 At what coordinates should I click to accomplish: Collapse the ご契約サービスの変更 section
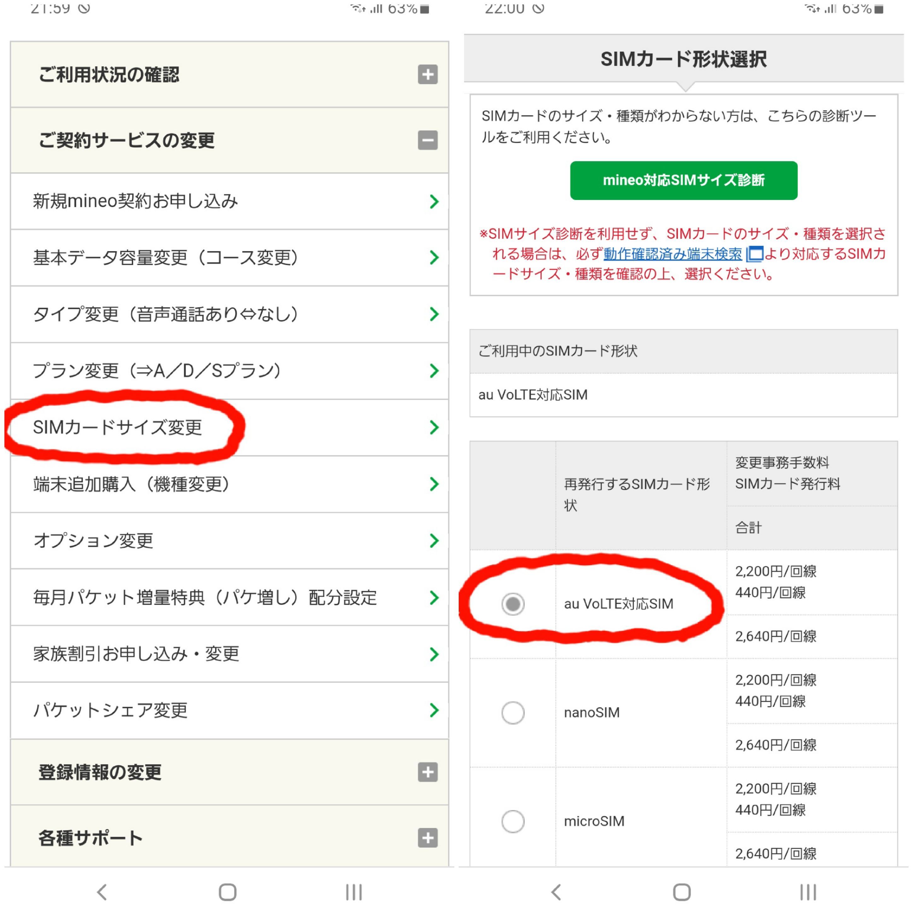[427, 140]
